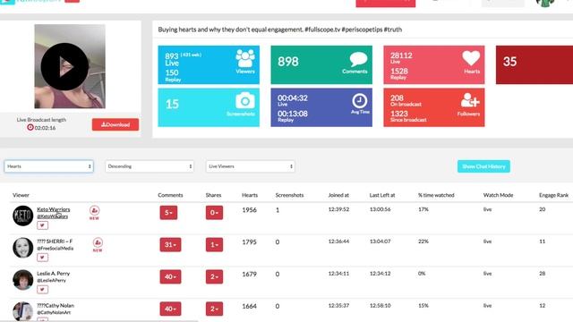
Task: Click Keto Warriors avatar
Action: pos(22,216)
